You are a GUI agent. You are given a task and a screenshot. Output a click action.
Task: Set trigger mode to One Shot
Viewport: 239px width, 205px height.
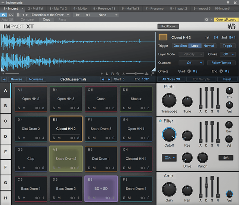pos(180,46)
